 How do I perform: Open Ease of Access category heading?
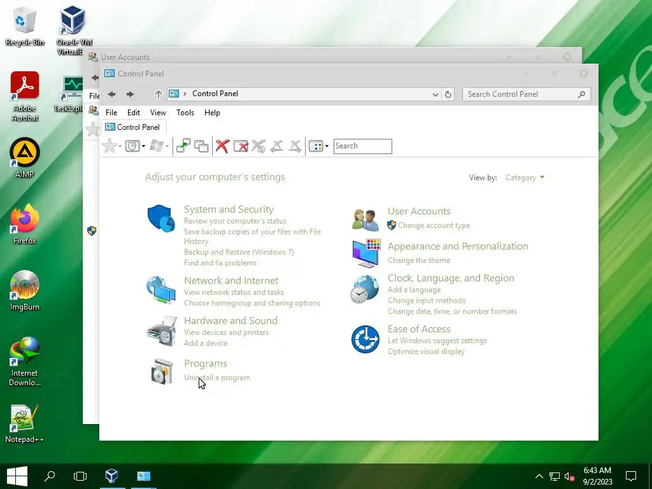(x=419, y=329)
